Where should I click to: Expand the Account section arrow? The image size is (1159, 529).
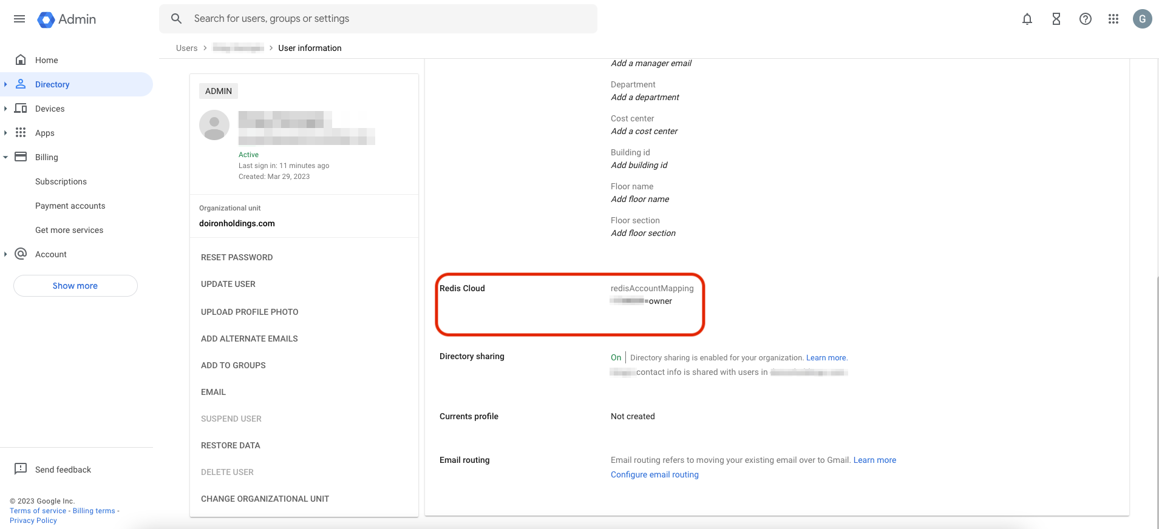[5, 254]
